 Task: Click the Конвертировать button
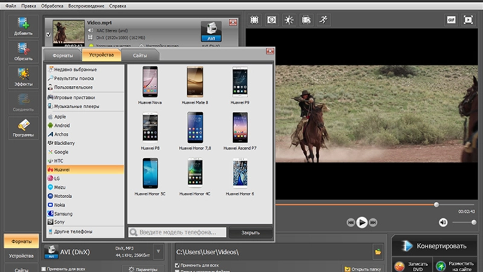click(435, 246)
